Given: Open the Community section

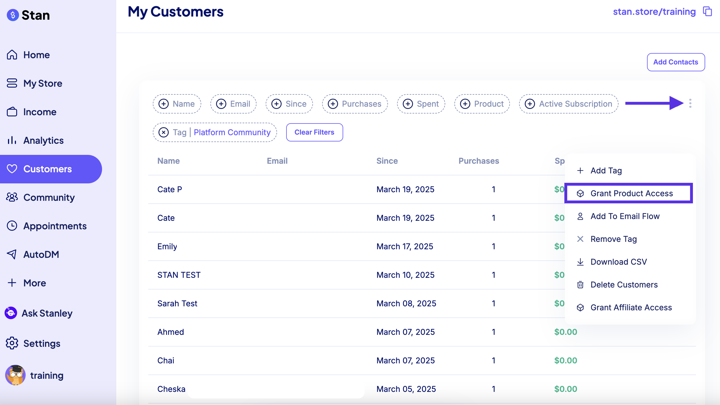Looking at the screenshot, I should [x=40, y=197].
